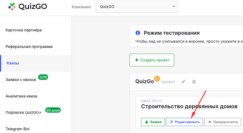243x133 pixels.
Task: Select Квизы in the sidebar
Action: [13, 63]
